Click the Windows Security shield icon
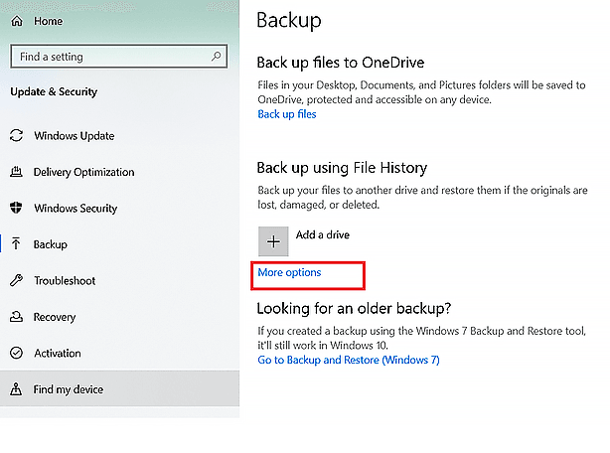Viewport: 610px width, 453px height. [16, 209]
